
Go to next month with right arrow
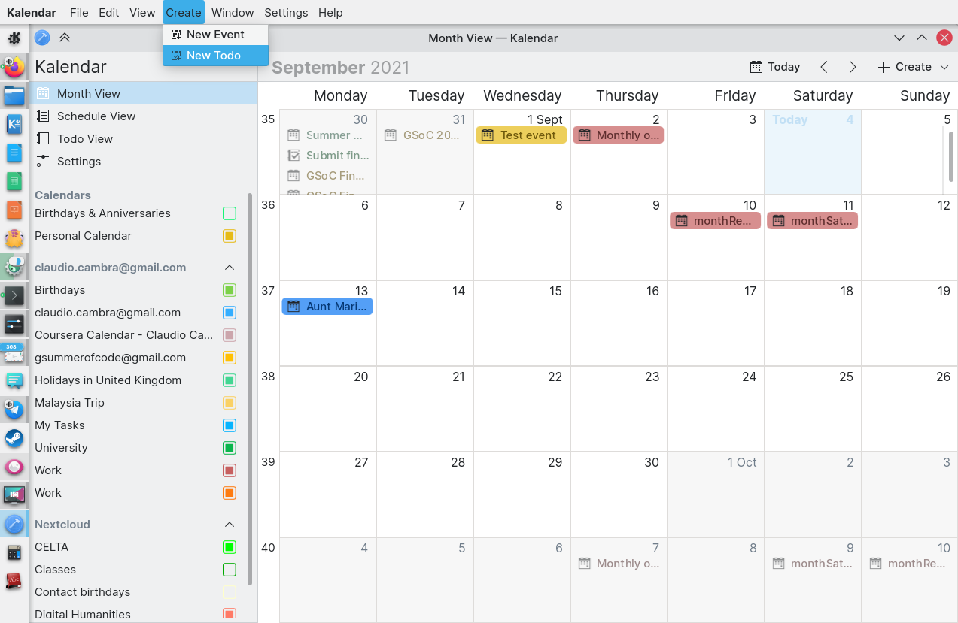point(853,67)
